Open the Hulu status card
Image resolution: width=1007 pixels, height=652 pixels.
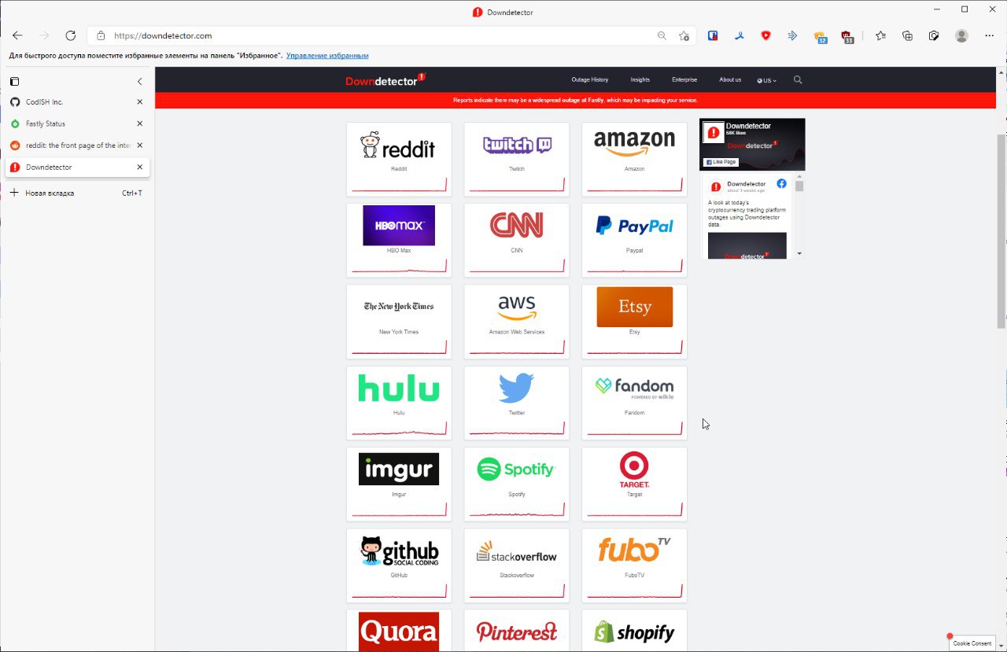[399, 403]
